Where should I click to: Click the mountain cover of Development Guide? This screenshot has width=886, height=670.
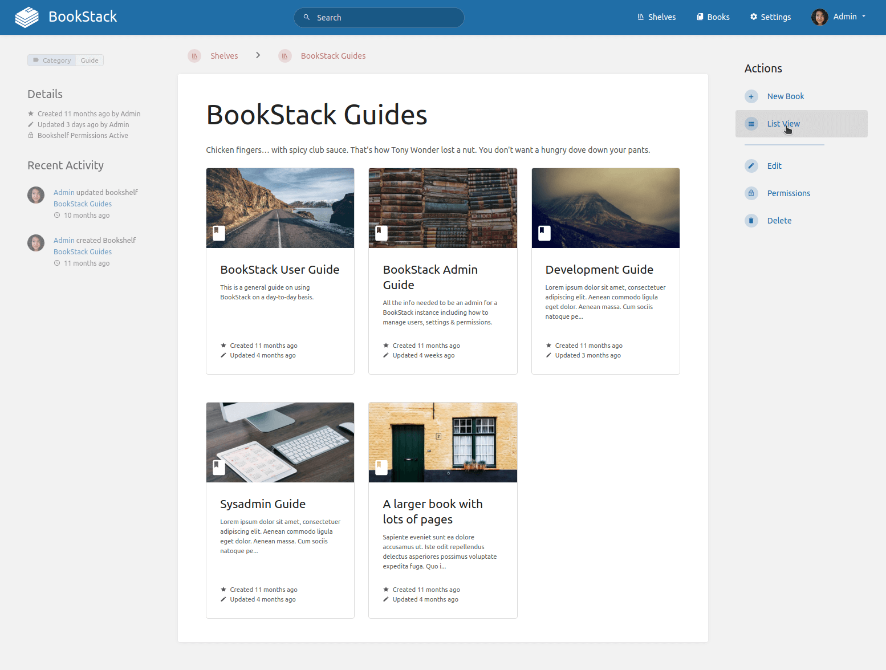[x=605, y=208]
